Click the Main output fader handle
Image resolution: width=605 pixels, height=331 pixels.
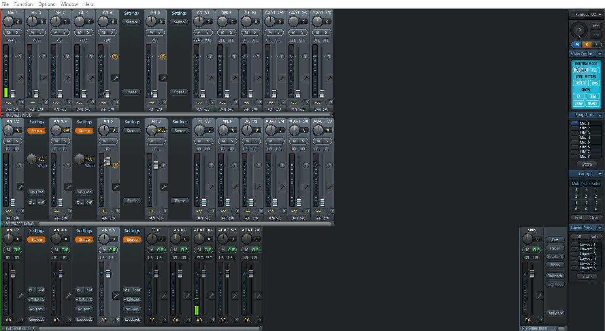tap(532, 273)
